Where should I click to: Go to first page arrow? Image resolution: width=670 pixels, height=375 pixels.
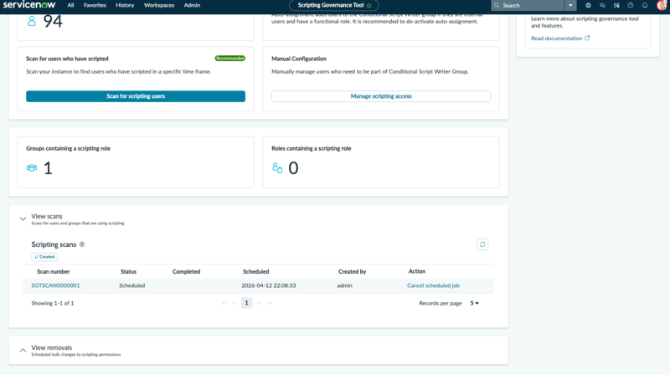click(x=224, y=303)
